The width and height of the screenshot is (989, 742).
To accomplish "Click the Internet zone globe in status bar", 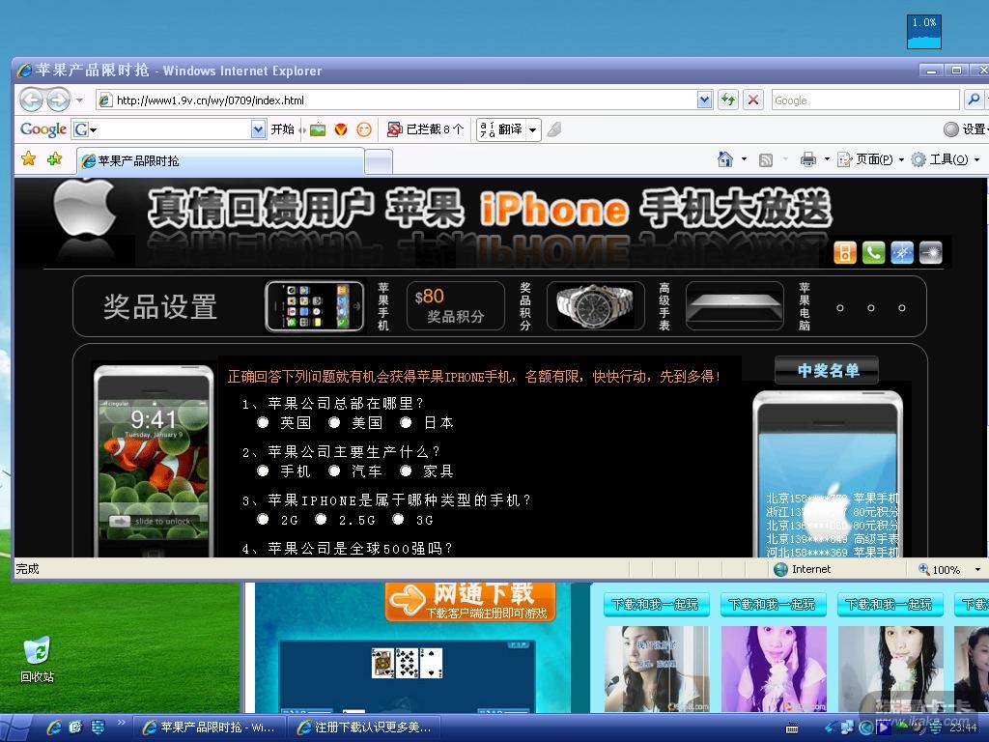I will point(780,569).
